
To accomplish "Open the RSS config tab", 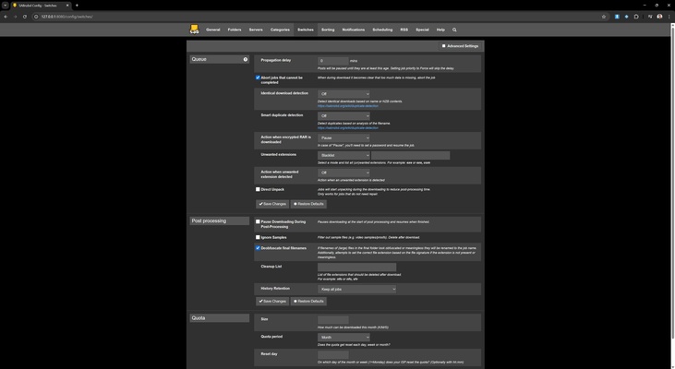I will (404, 30).
